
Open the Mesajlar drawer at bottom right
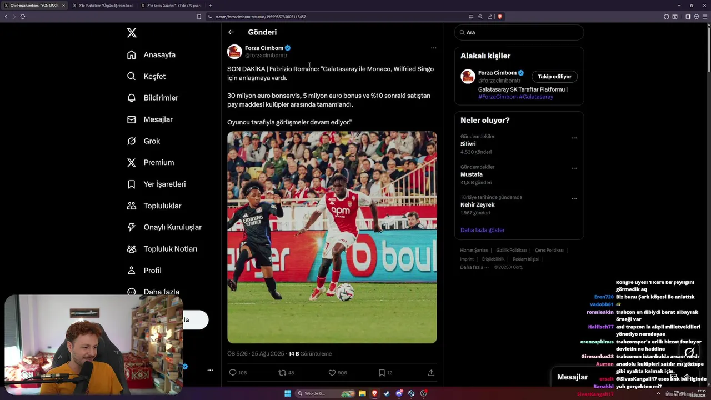[573, 377]
